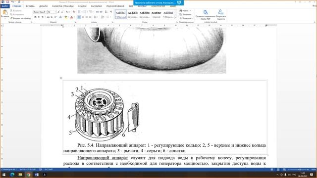
Task: Switch to read mode view icon
Action: [x=272, y=170]
